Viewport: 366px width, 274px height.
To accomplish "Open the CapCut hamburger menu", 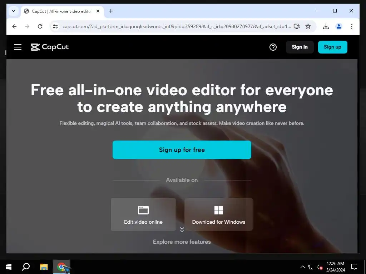I will pyautogui.click(x=18, y=47).
